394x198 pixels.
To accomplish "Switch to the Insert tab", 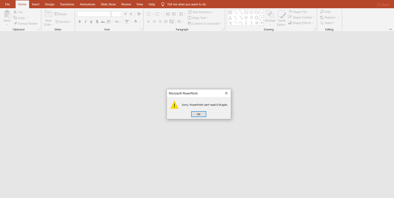I will [36, 4].
